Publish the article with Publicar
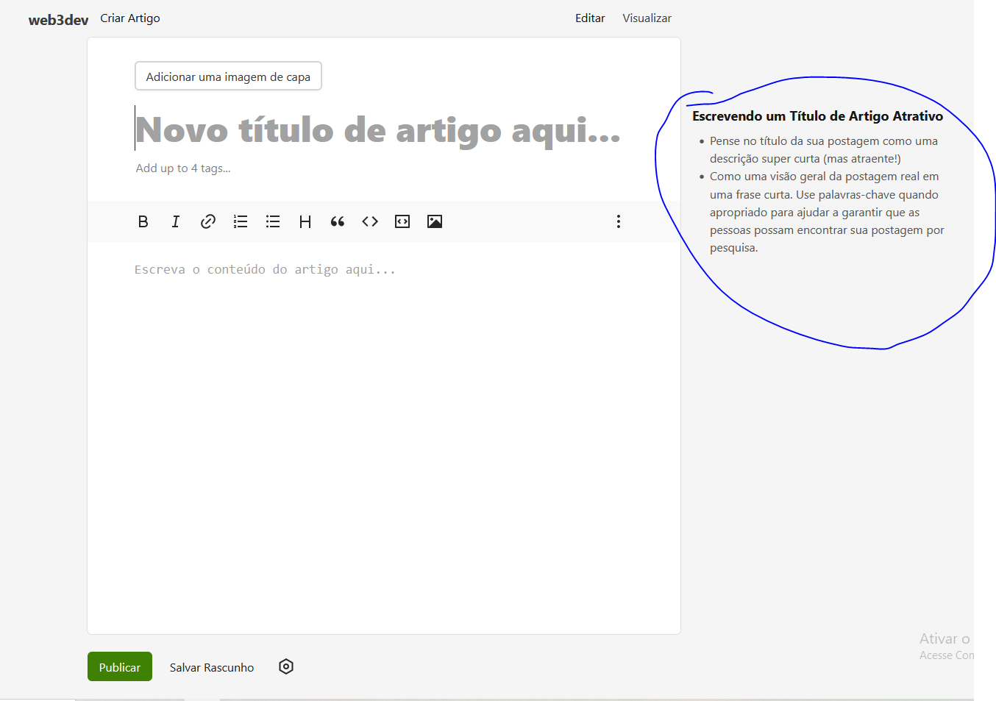 [x=119, y=666]
